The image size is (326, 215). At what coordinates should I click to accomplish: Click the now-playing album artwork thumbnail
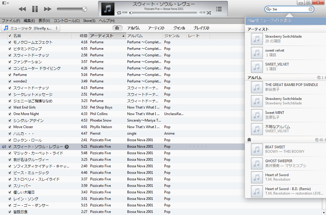pyautogui.click(x=108, y=9)
